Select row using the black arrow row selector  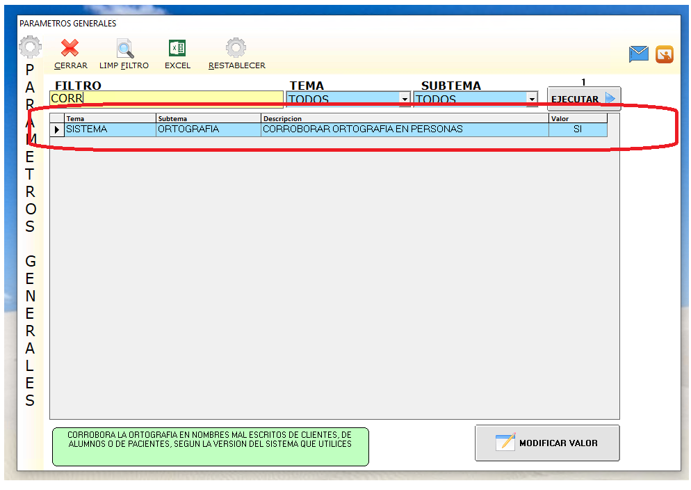57,129
